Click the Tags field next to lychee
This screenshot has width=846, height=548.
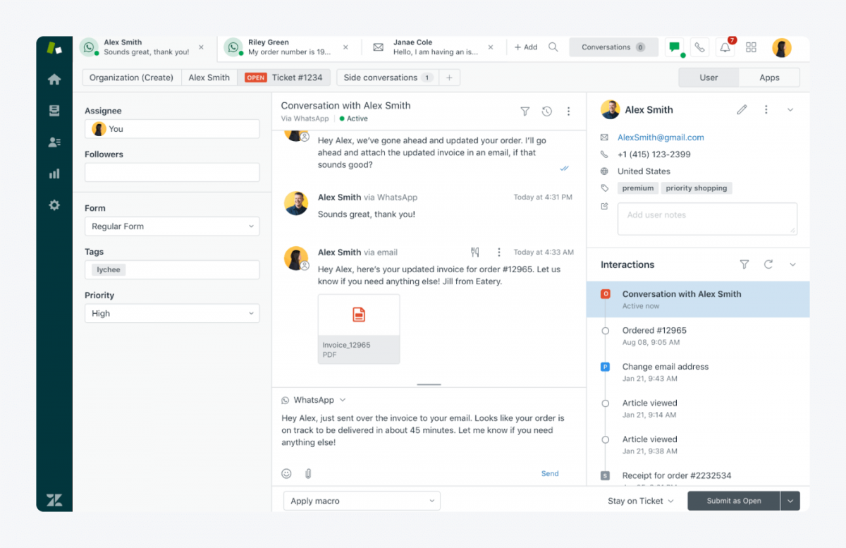pyautogui.click(x=172, y=270)
